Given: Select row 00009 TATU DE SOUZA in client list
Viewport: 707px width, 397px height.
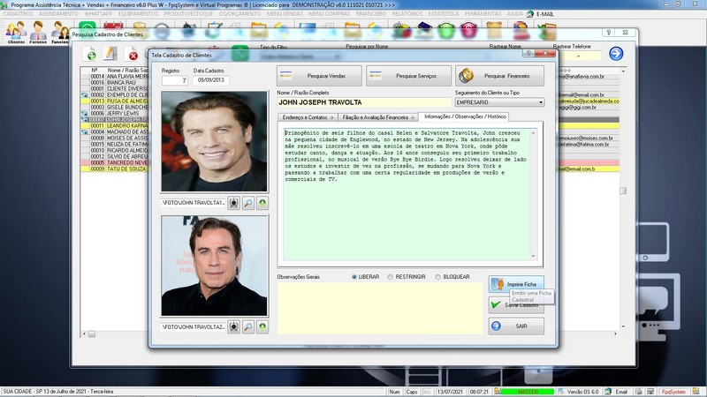Looking at the screenshot, I should pyautogui.click(x=115, y=169).
